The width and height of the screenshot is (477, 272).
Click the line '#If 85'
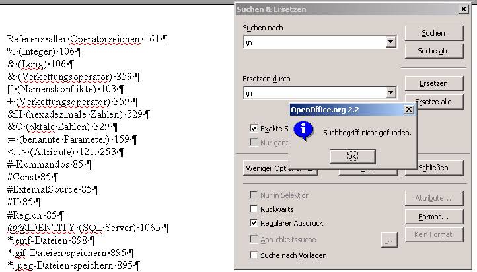click(24, 202)
